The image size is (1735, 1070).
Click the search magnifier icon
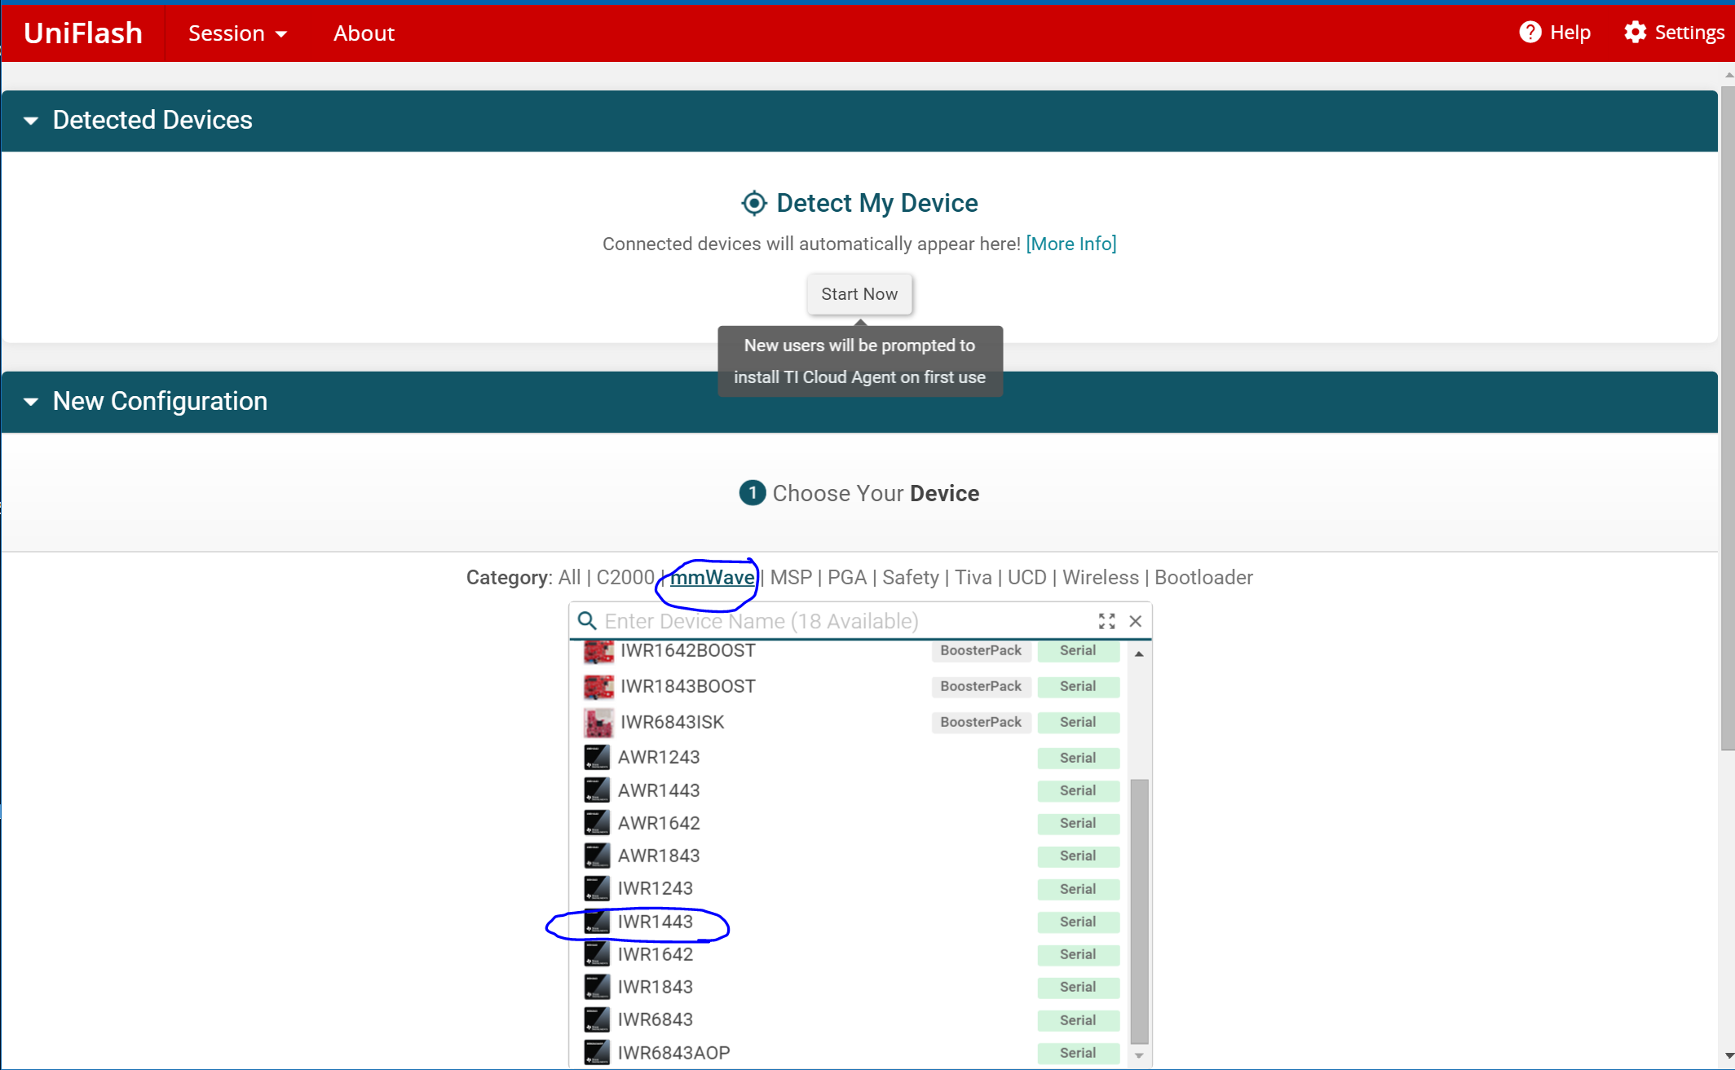[587, 621]
